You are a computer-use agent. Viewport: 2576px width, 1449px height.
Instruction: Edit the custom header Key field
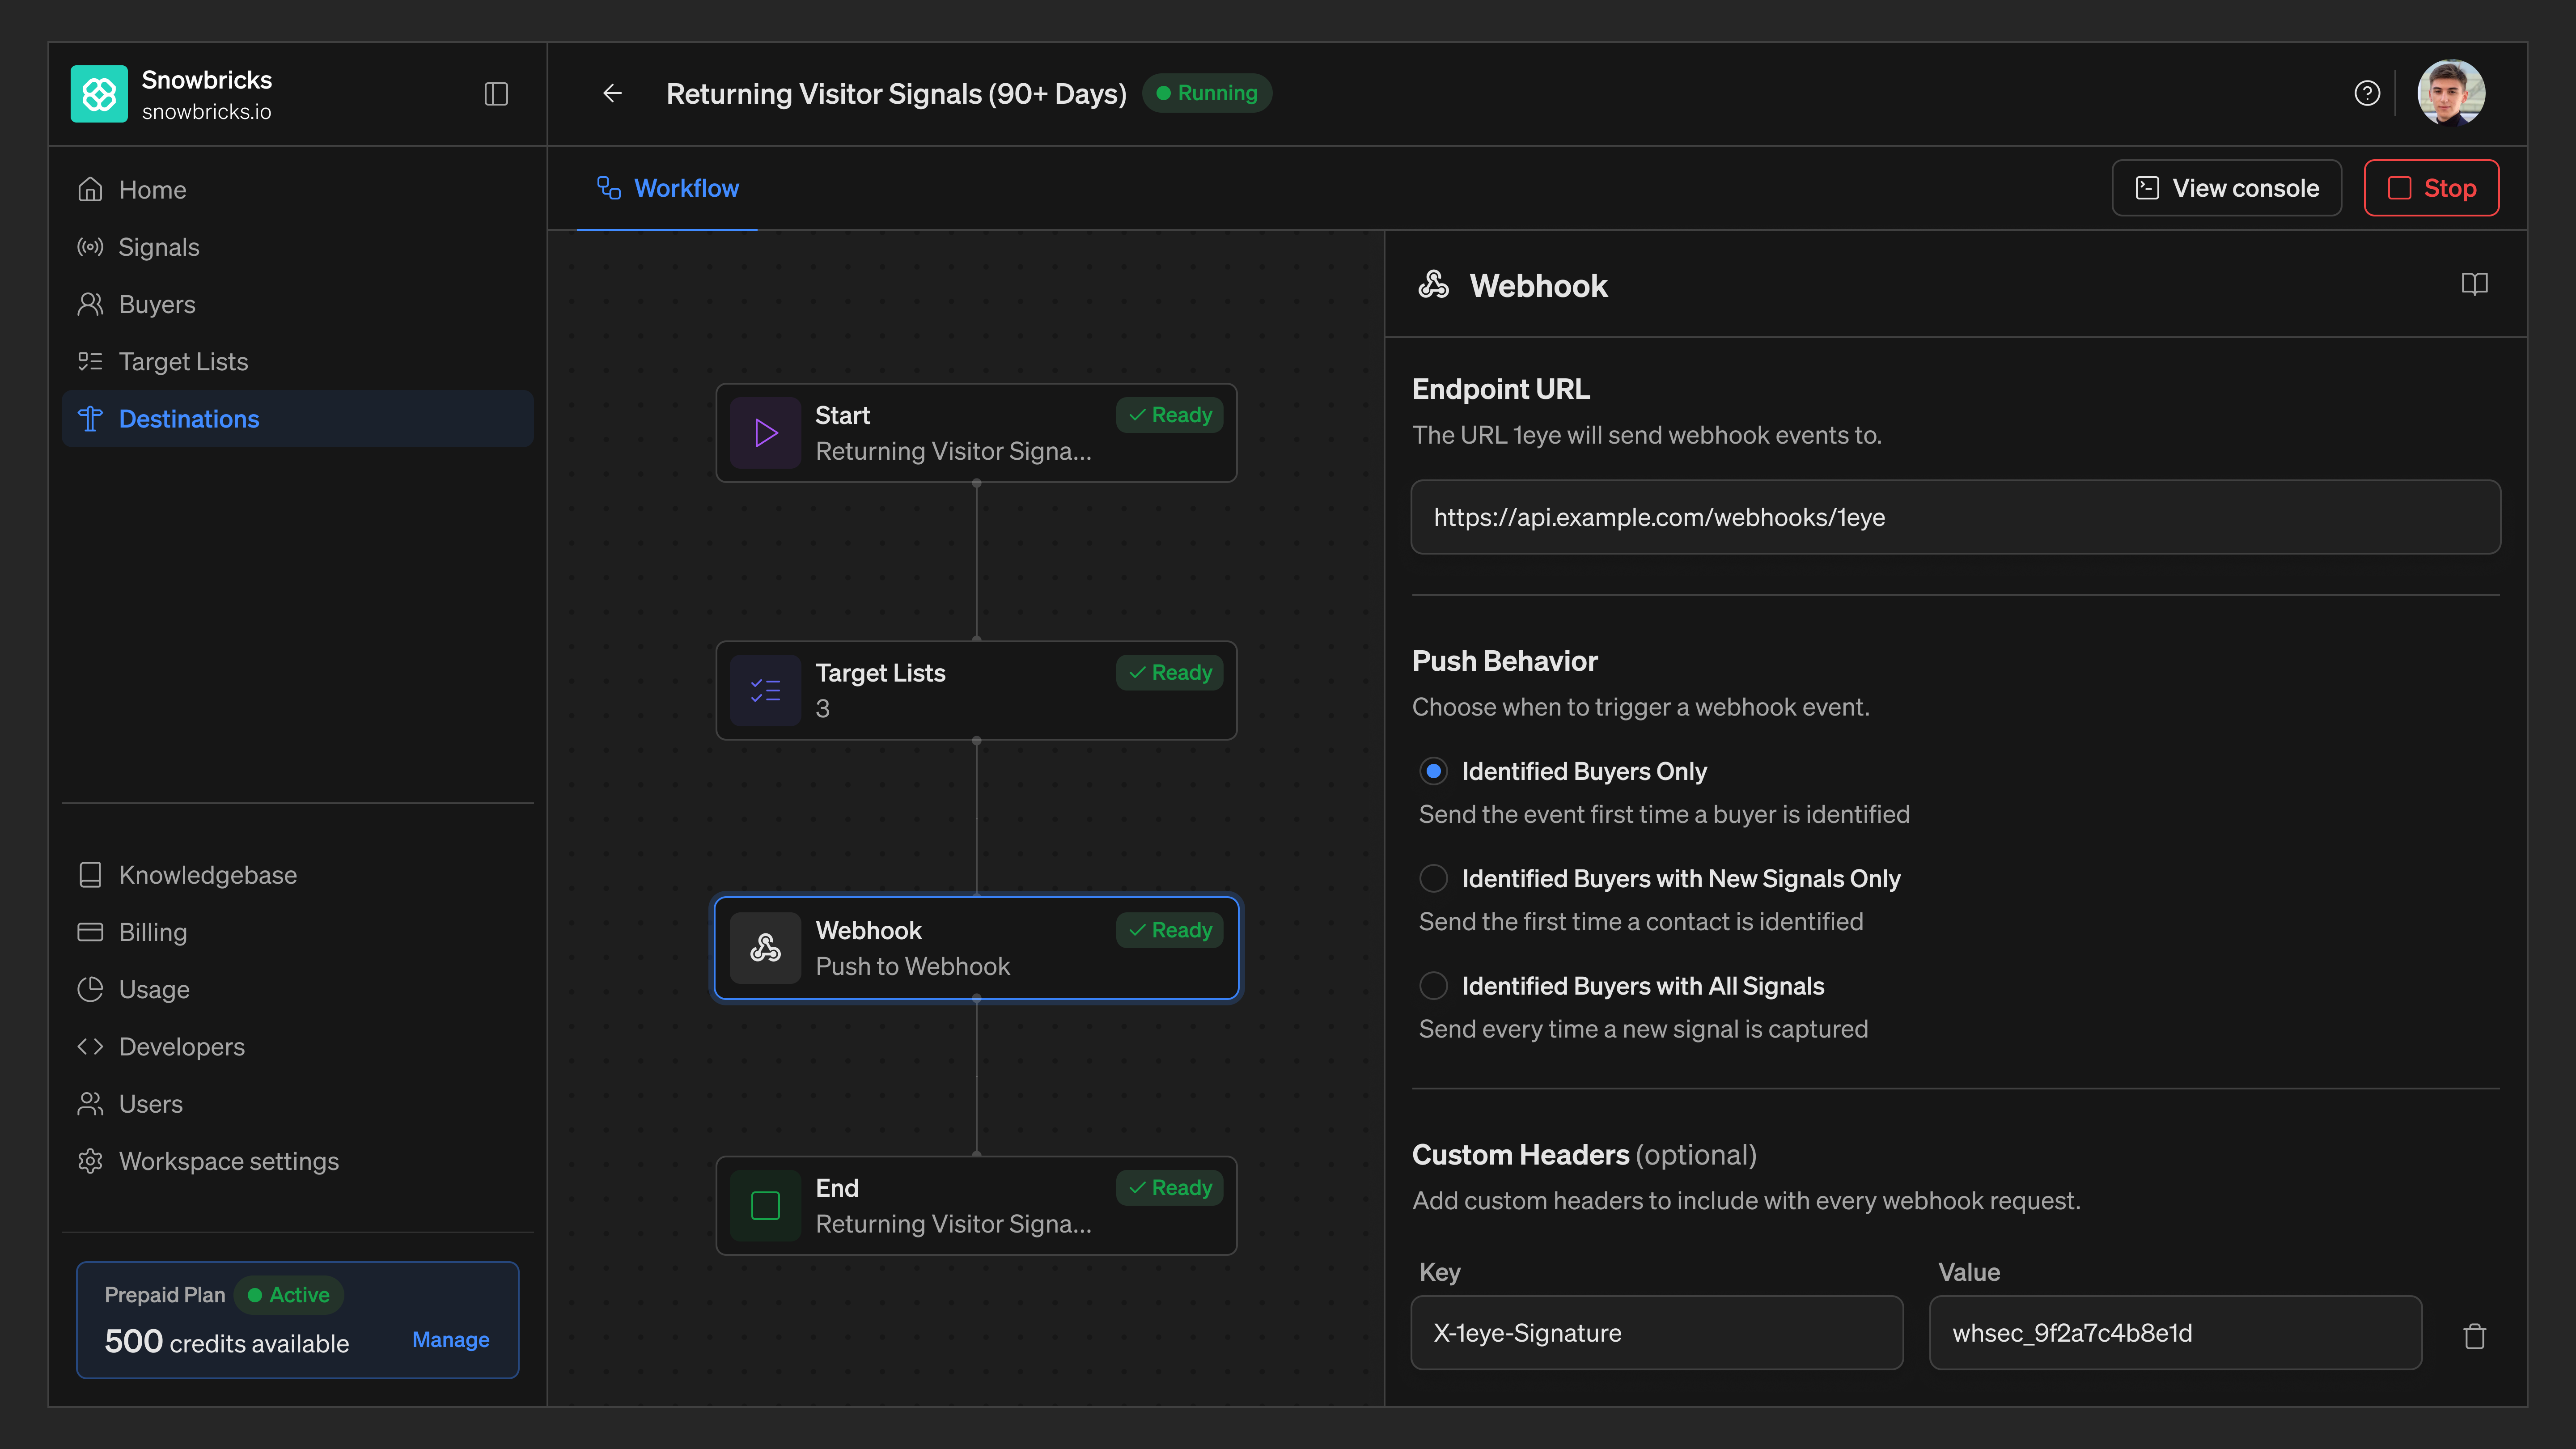(1657, 1333)
